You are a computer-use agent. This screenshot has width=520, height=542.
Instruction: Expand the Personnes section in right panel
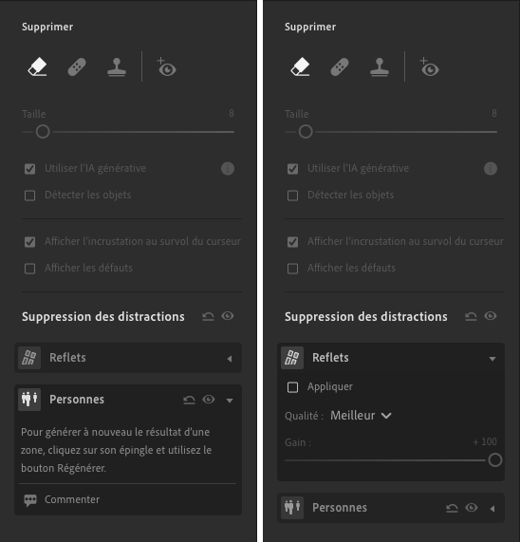click(x=492, y=509)
